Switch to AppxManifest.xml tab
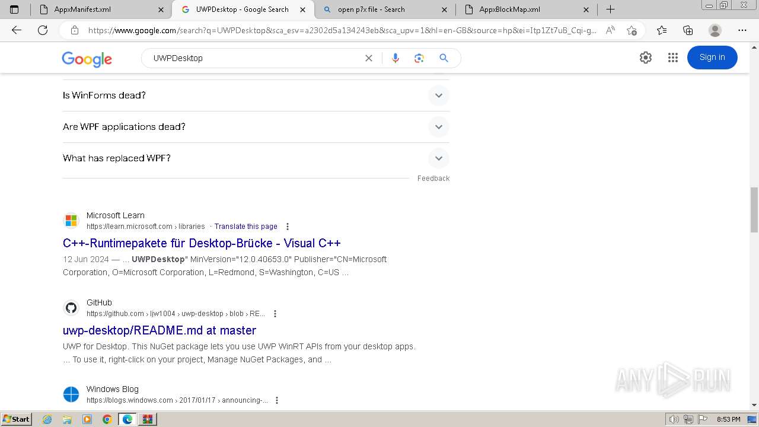This screenshot has height=427, width=759. (101, 9)
